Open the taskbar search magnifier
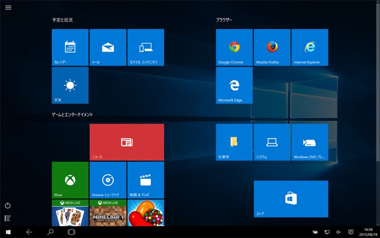The image size is (380, 238). [x=50, y=232]
